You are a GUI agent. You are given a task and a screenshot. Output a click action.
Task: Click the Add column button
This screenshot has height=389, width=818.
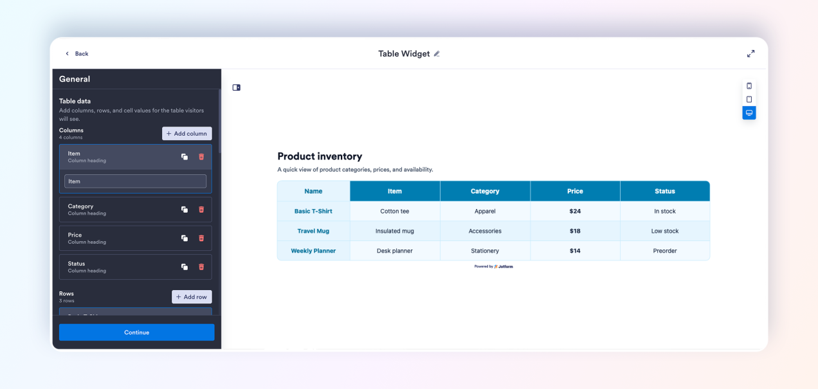pyautogui.click(x=186, y=134)
